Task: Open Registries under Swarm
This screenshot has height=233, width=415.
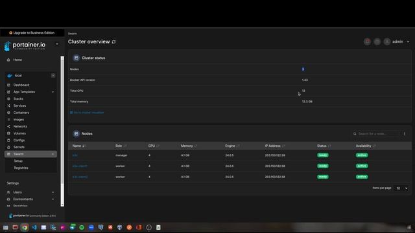Action: (21, 168)
